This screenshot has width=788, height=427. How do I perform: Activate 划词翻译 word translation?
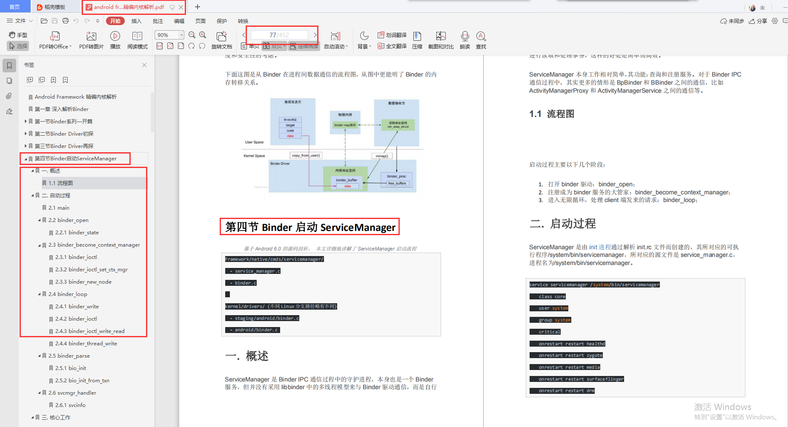pos(391,35)
